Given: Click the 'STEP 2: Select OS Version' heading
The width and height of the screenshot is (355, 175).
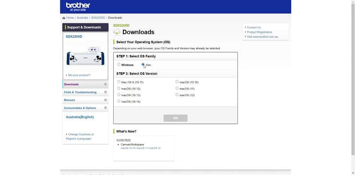Looking at the screenshot, I should pos(137,74).
